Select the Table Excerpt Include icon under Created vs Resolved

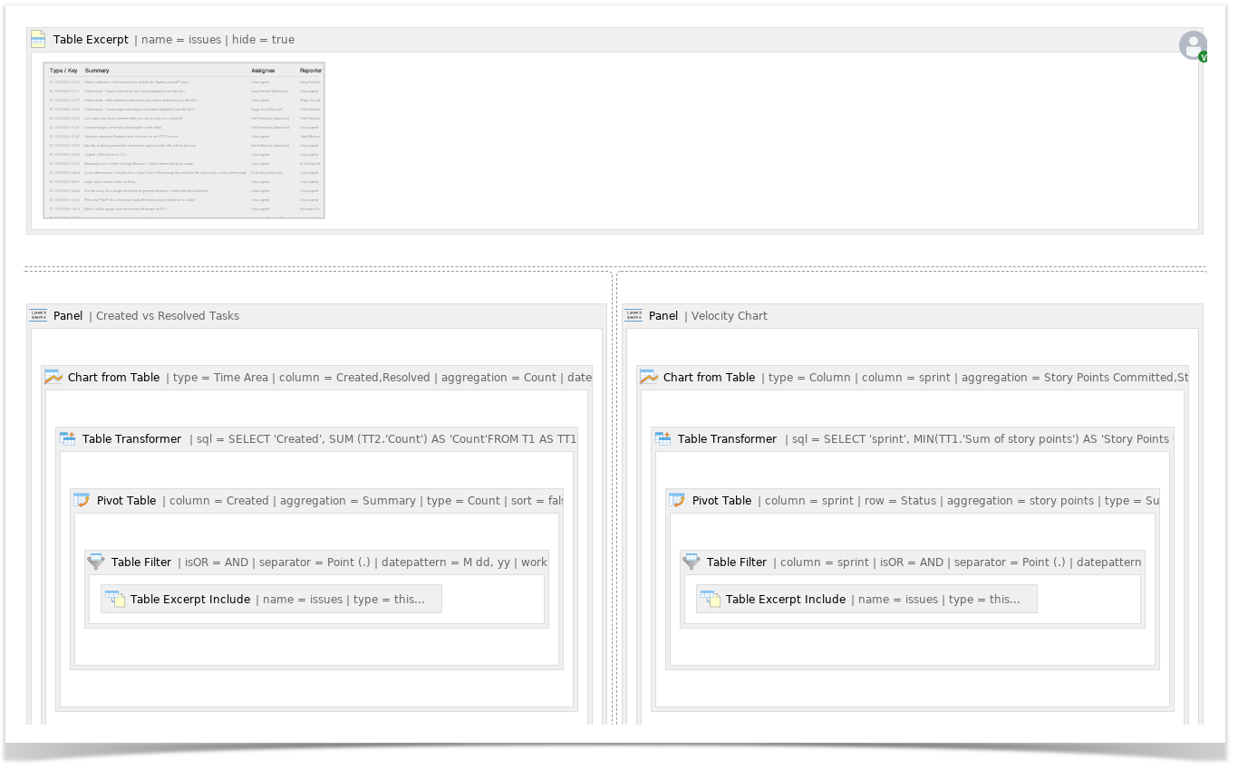pos(115,598)
